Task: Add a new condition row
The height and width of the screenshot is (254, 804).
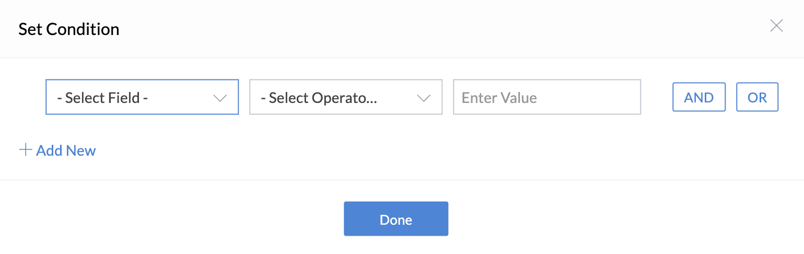Action: pos(57,151)
